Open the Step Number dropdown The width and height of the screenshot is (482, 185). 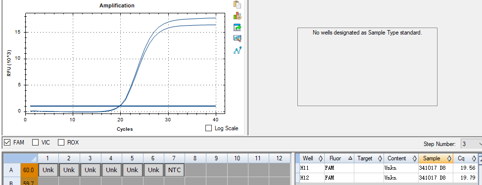point(471,144)
